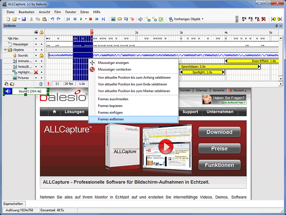Select Von aktueller Position bis zum Ende selektieren

click(133, 84)
